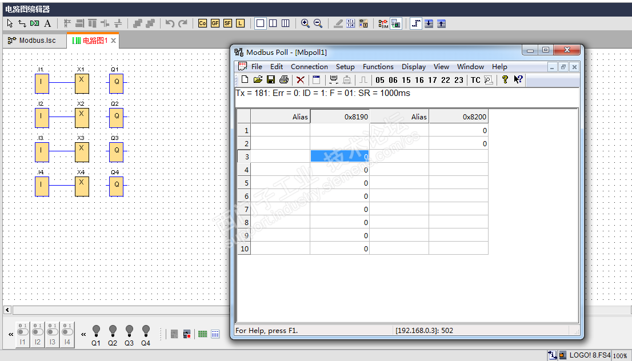Switch to three-pane split layout
The image size is (632, 361).
coord(285,23)
